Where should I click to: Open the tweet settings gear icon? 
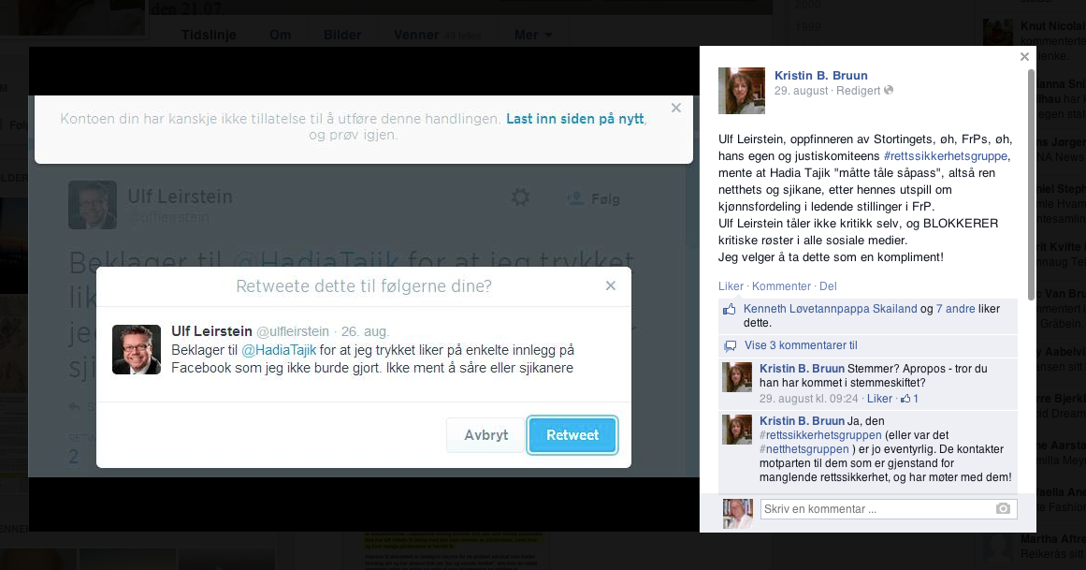tap(520, 197)
